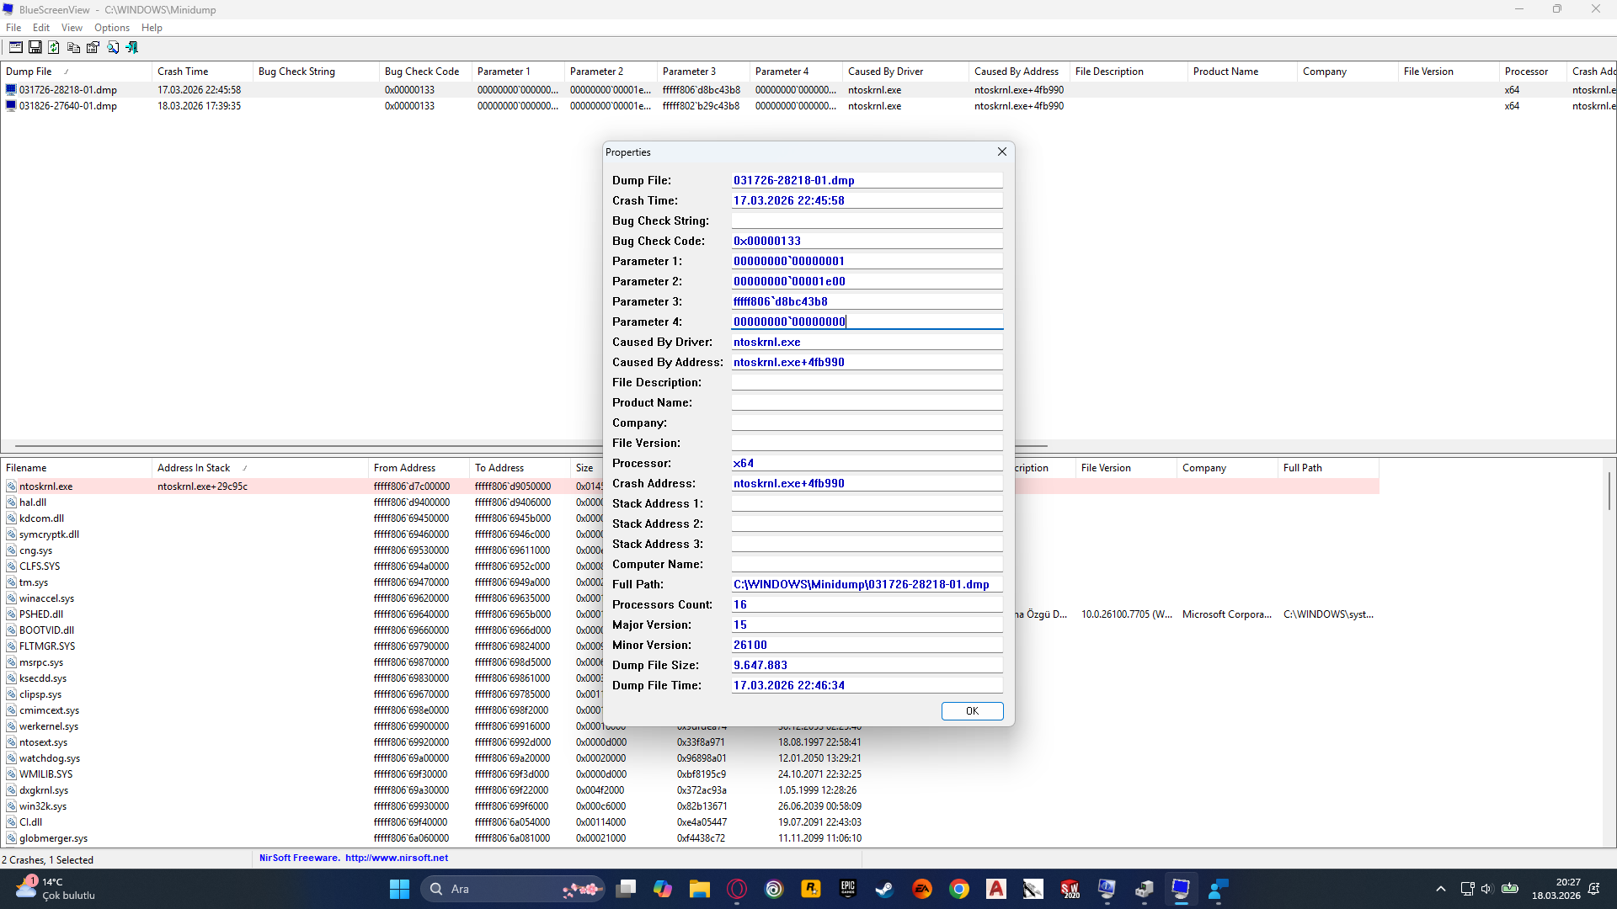
Task: Open the Edit menu
Action: pos(41,28)
